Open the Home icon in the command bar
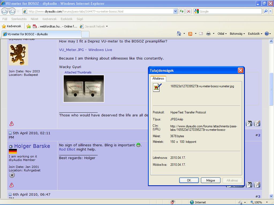The width and height of the screenshot is (274, 205). coord(179,34)
